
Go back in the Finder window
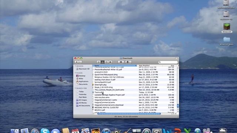[x=77, y=62]
